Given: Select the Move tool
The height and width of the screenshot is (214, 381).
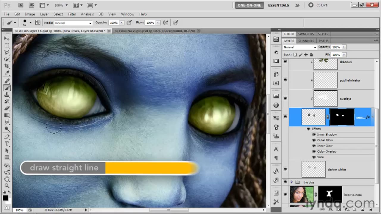Looking at the screenshot, I should (7, 39).
